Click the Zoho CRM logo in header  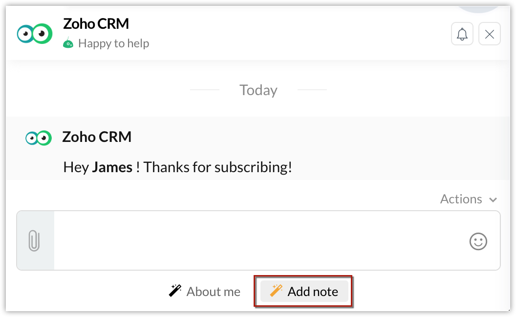click(x=35, y=34)
